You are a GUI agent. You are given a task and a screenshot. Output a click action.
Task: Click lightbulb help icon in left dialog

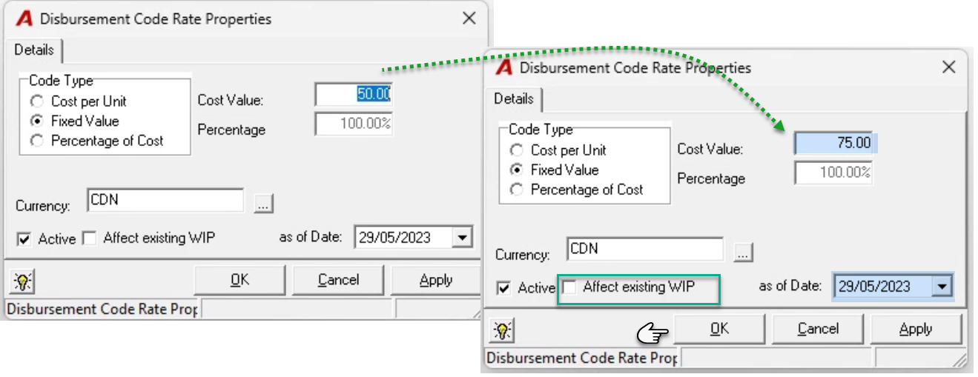pos(22,281)
